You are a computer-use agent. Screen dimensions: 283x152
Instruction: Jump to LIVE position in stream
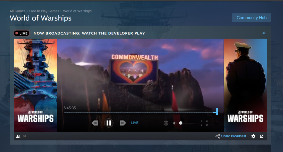135,123
